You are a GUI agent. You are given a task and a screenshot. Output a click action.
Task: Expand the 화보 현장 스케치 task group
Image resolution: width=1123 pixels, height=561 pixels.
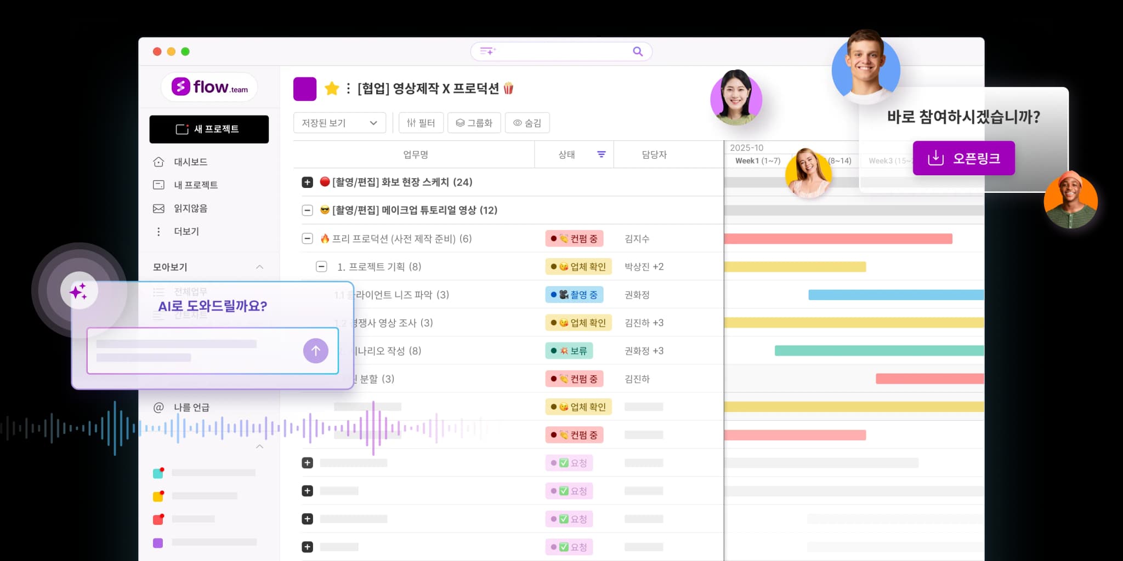[308, 182]
